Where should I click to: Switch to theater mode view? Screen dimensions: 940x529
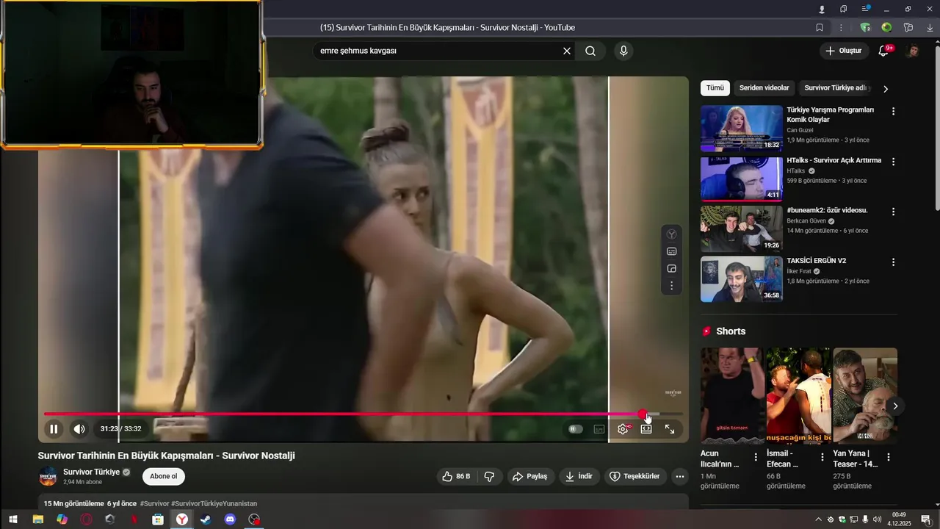coord(646,429)
